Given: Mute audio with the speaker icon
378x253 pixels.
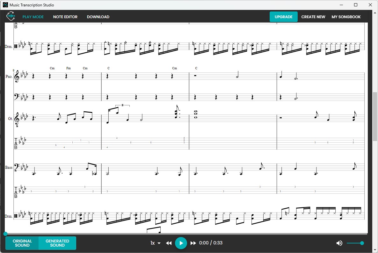Looking at the screenshot, I should (x=339, y=243).
